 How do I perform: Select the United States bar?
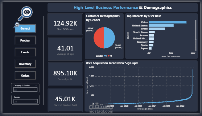pyautogui.click(x=161, y=26)
